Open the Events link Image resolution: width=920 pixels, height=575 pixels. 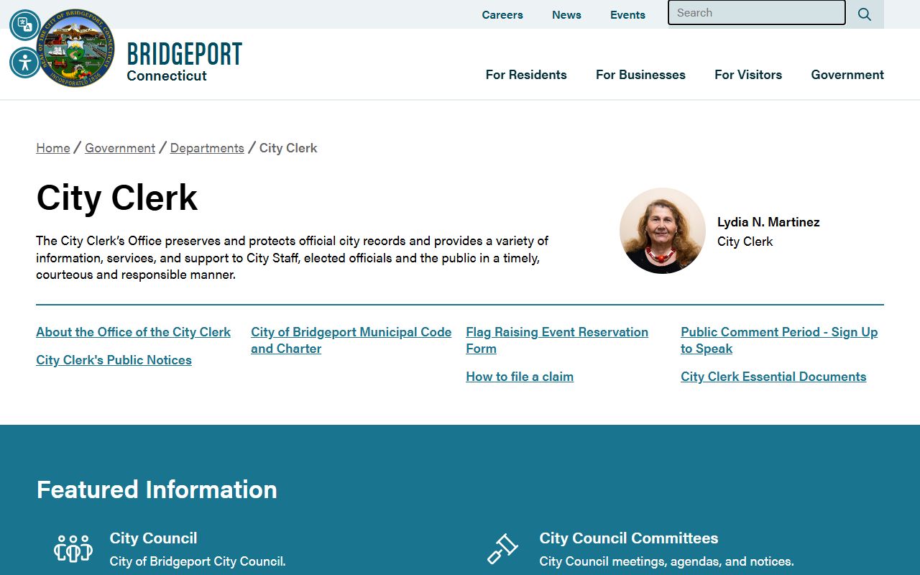coord(627,15)
